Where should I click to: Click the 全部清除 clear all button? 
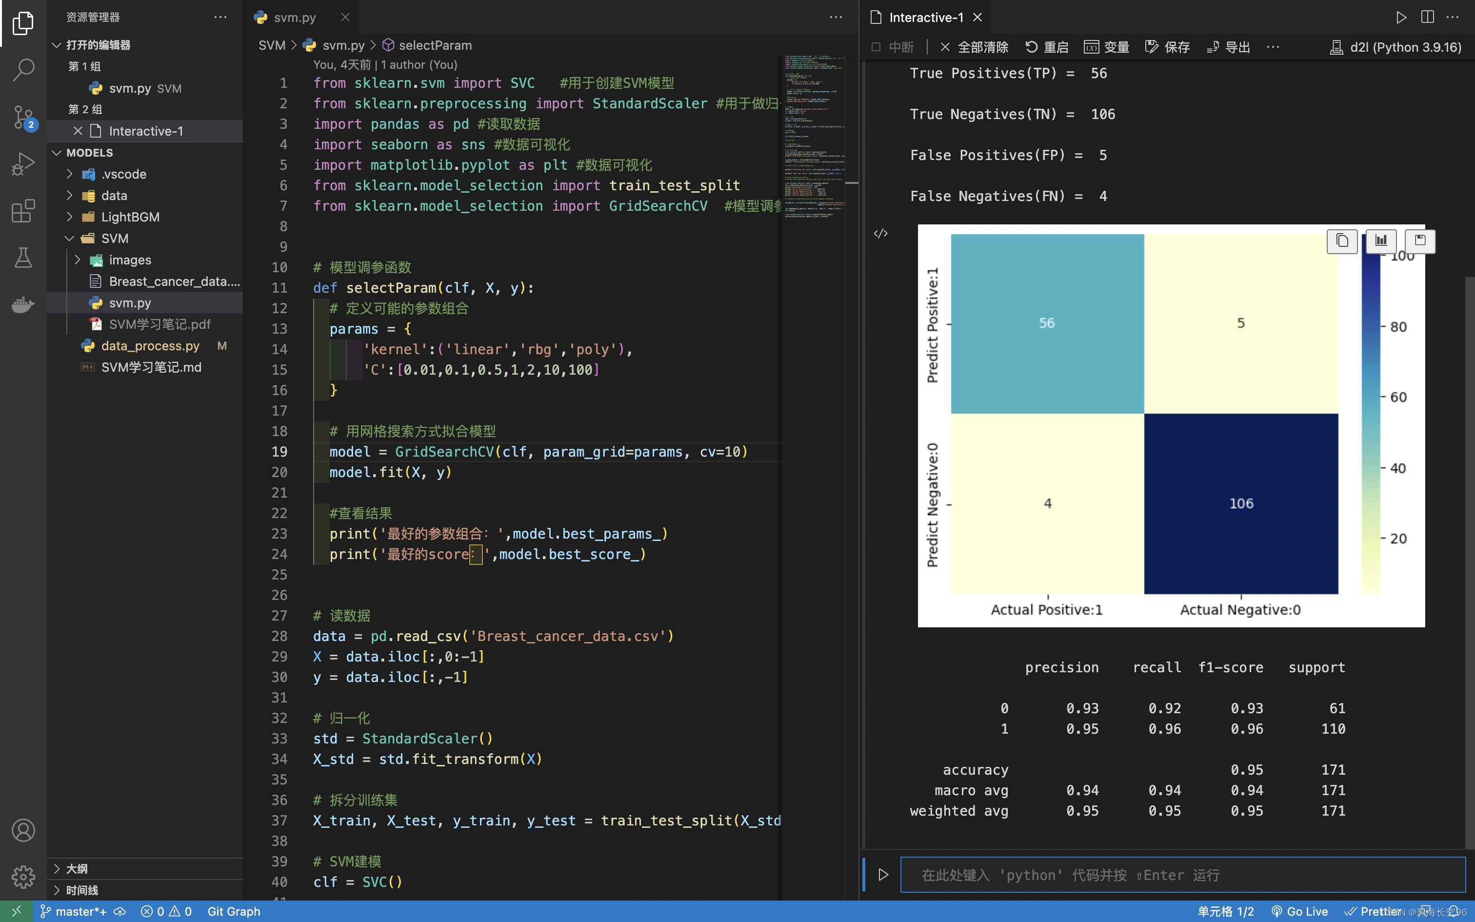pos(974,47)
